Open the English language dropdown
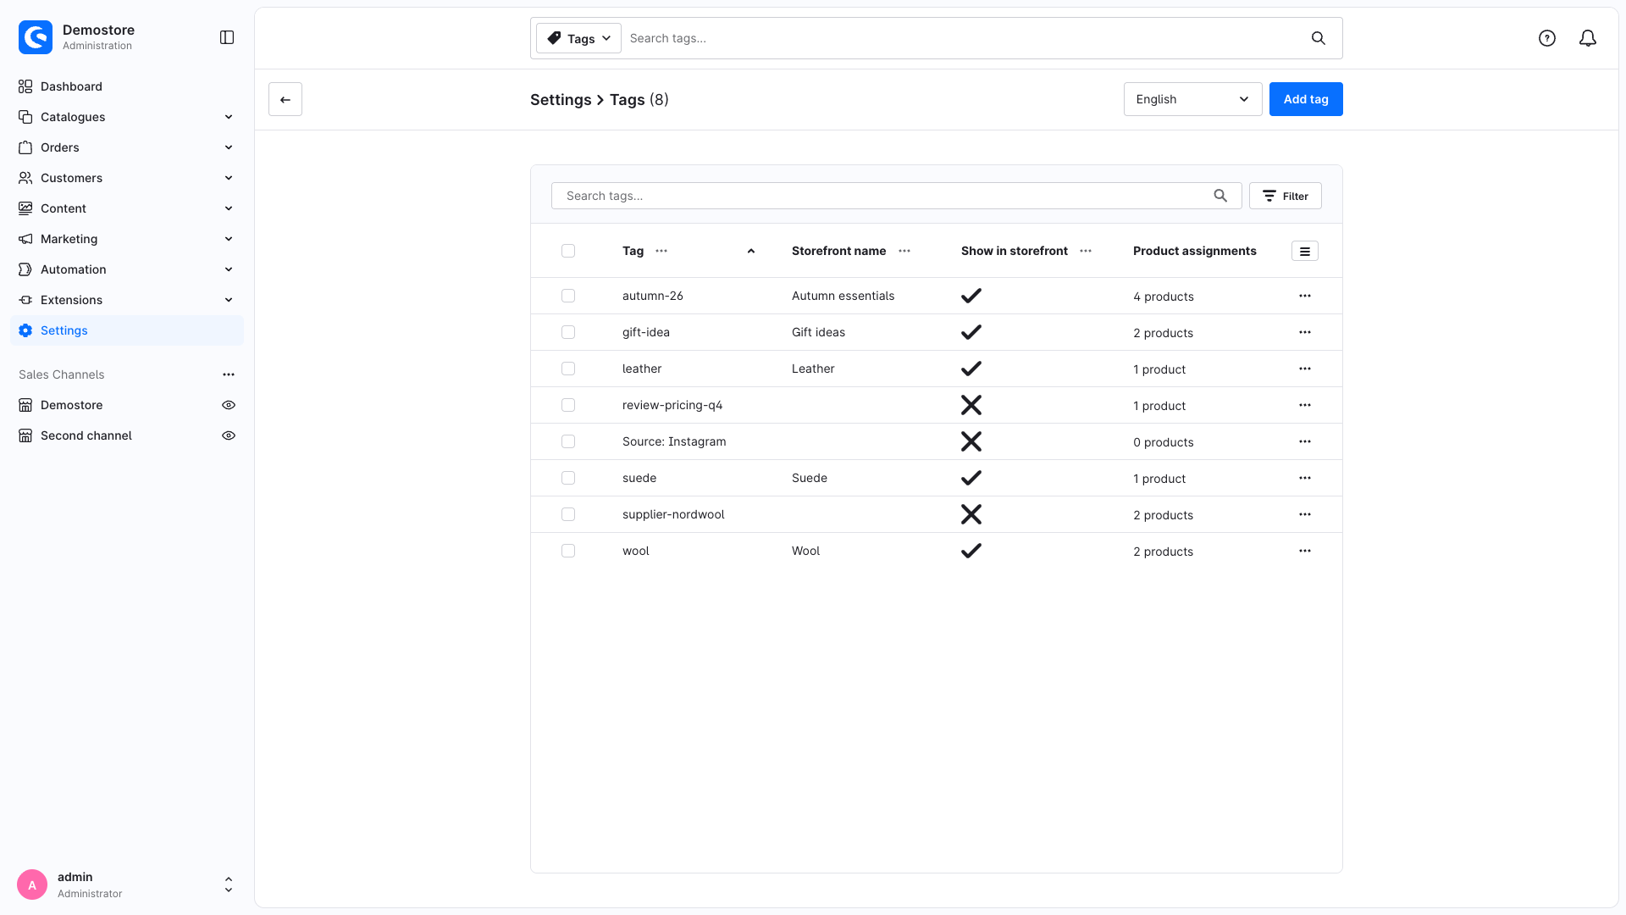The height and width of the screenshot is (915, 1626). (x=1192, y=99)
